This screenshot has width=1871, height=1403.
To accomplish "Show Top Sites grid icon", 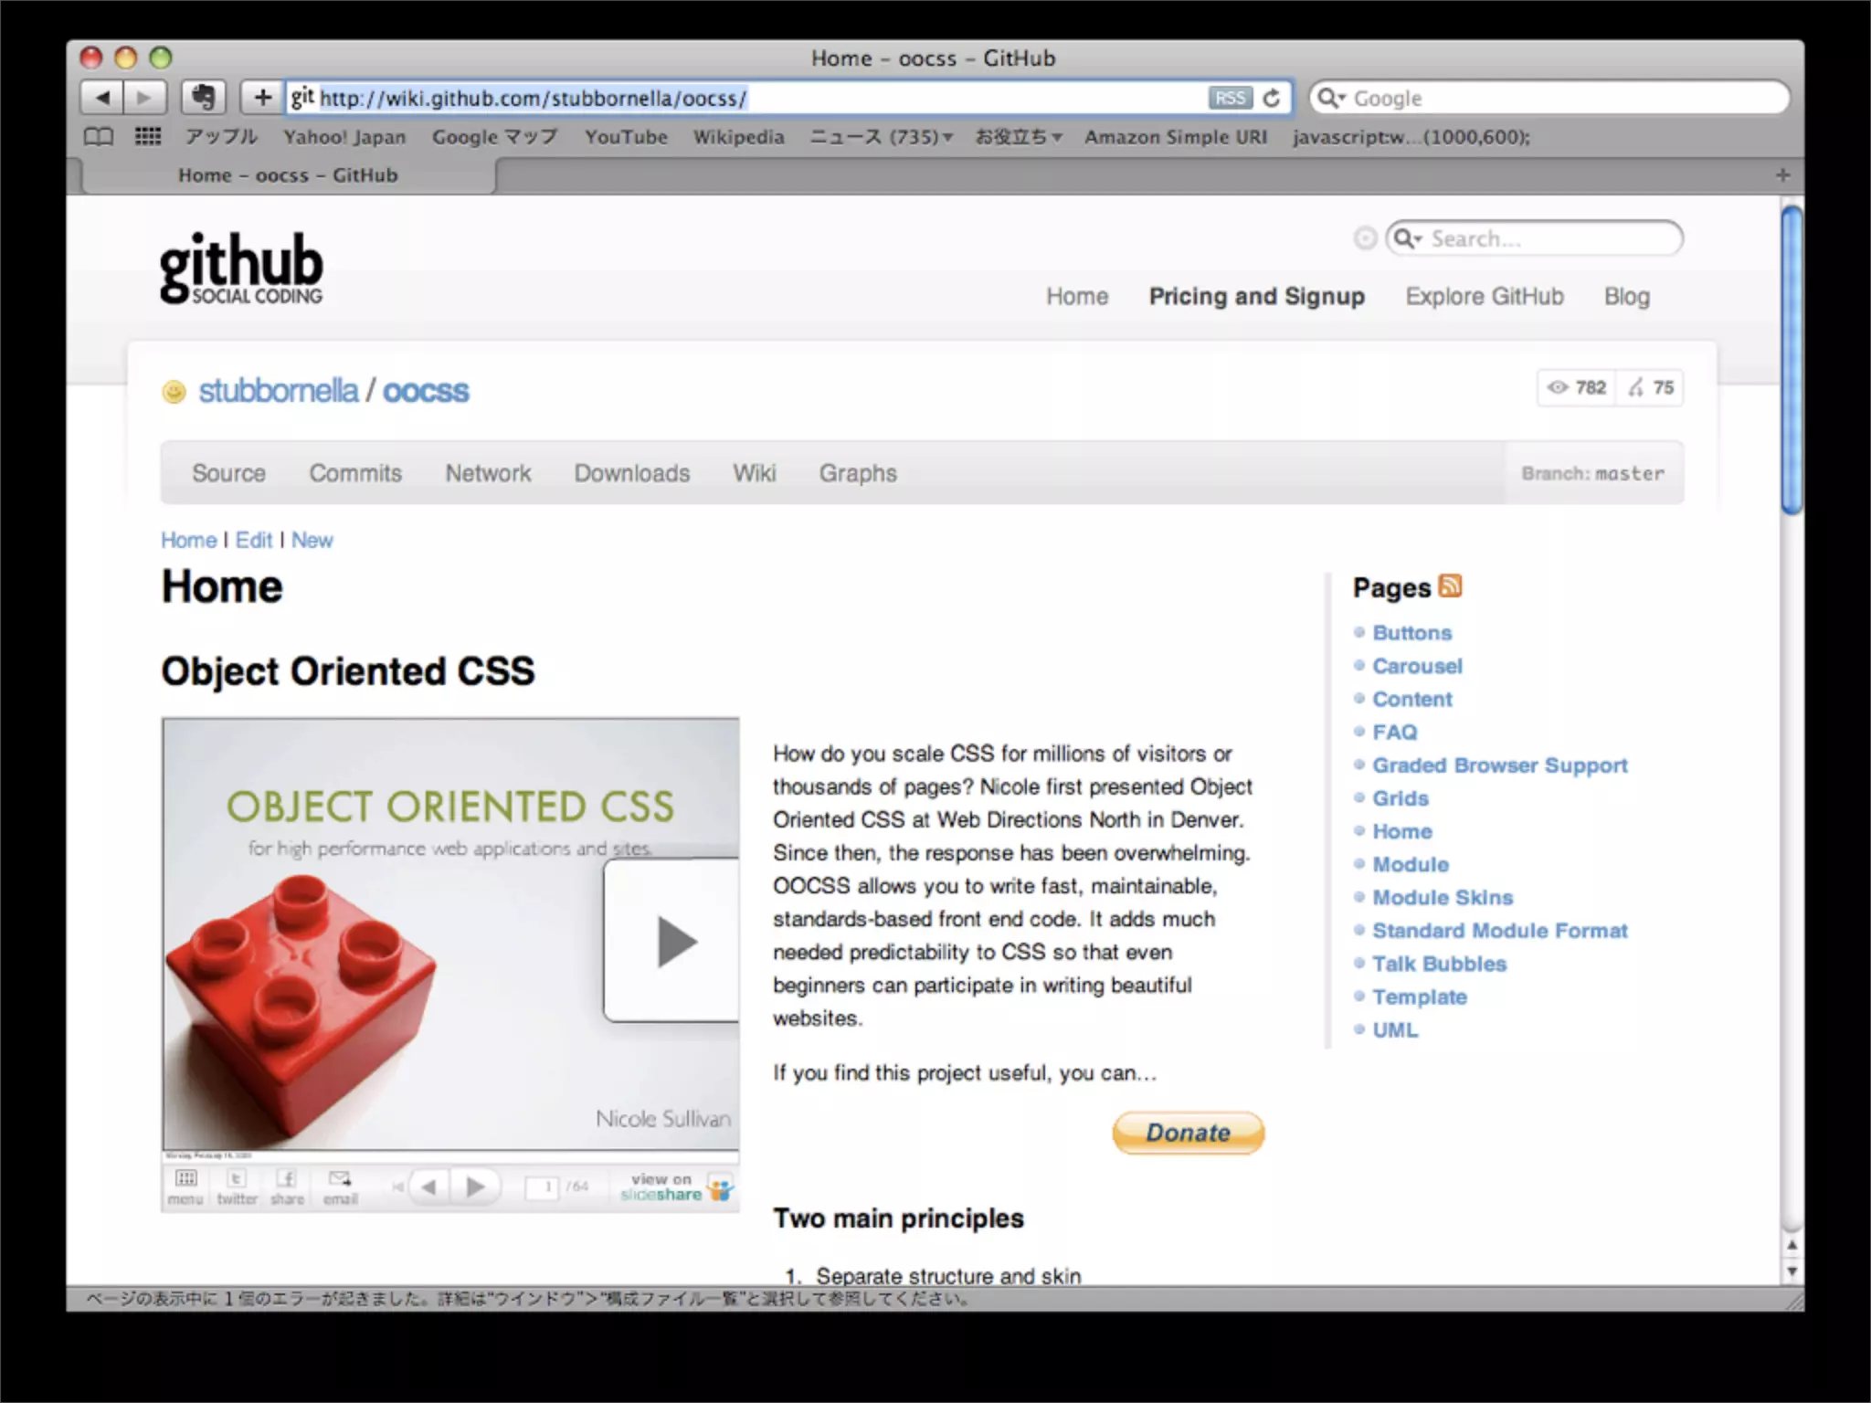I will point(147,137).
